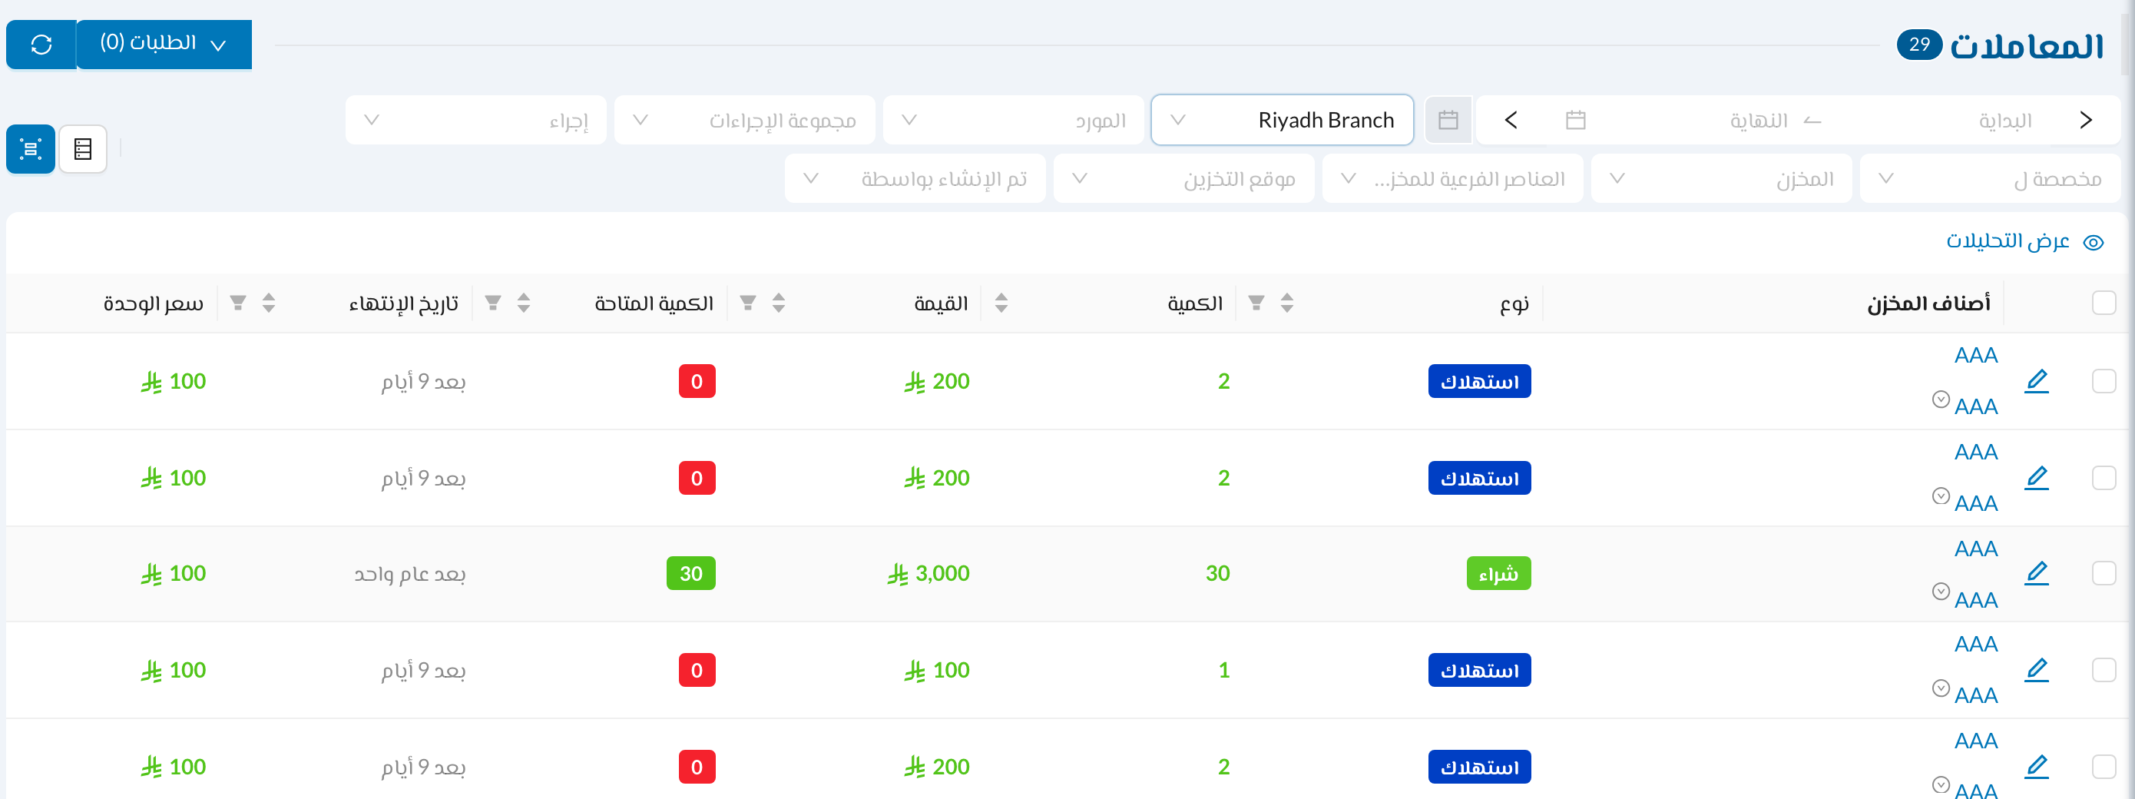Go to next date range arrow
This screenshot has height=799, width=2135.
point(1511,120)
